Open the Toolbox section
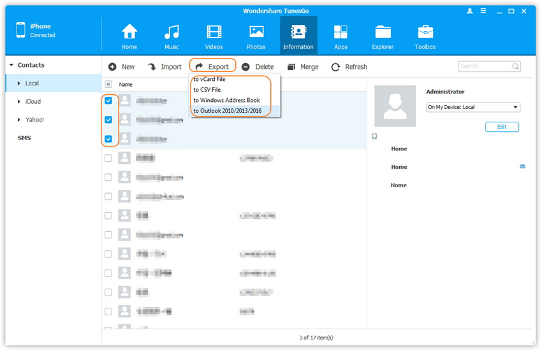 (x=425, y=33)
